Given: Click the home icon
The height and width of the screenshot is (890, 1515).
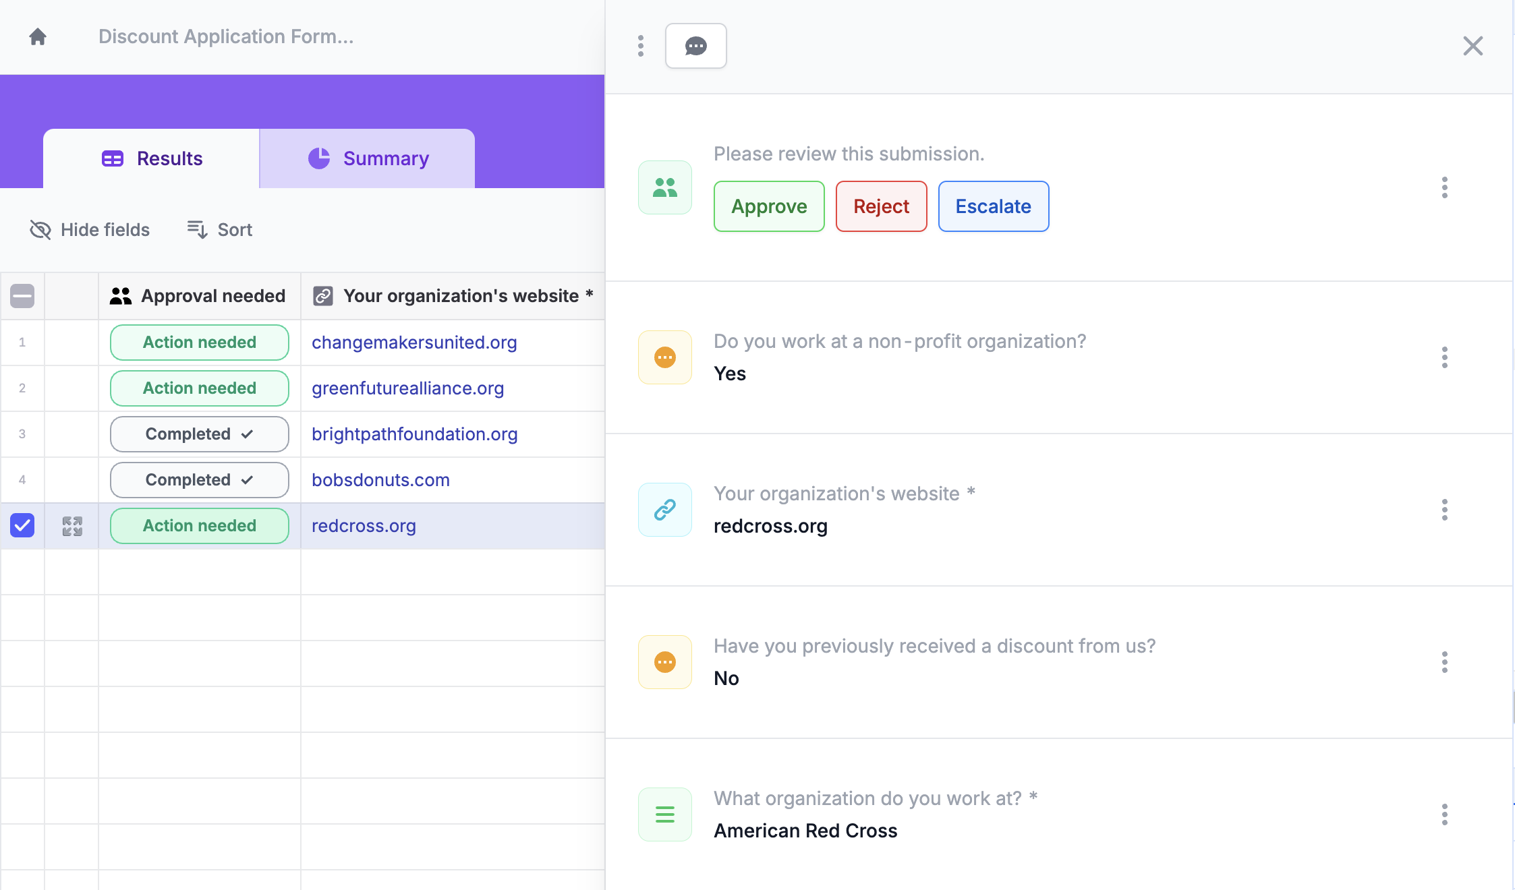Looking at the screenshot, I should (38, 36).
